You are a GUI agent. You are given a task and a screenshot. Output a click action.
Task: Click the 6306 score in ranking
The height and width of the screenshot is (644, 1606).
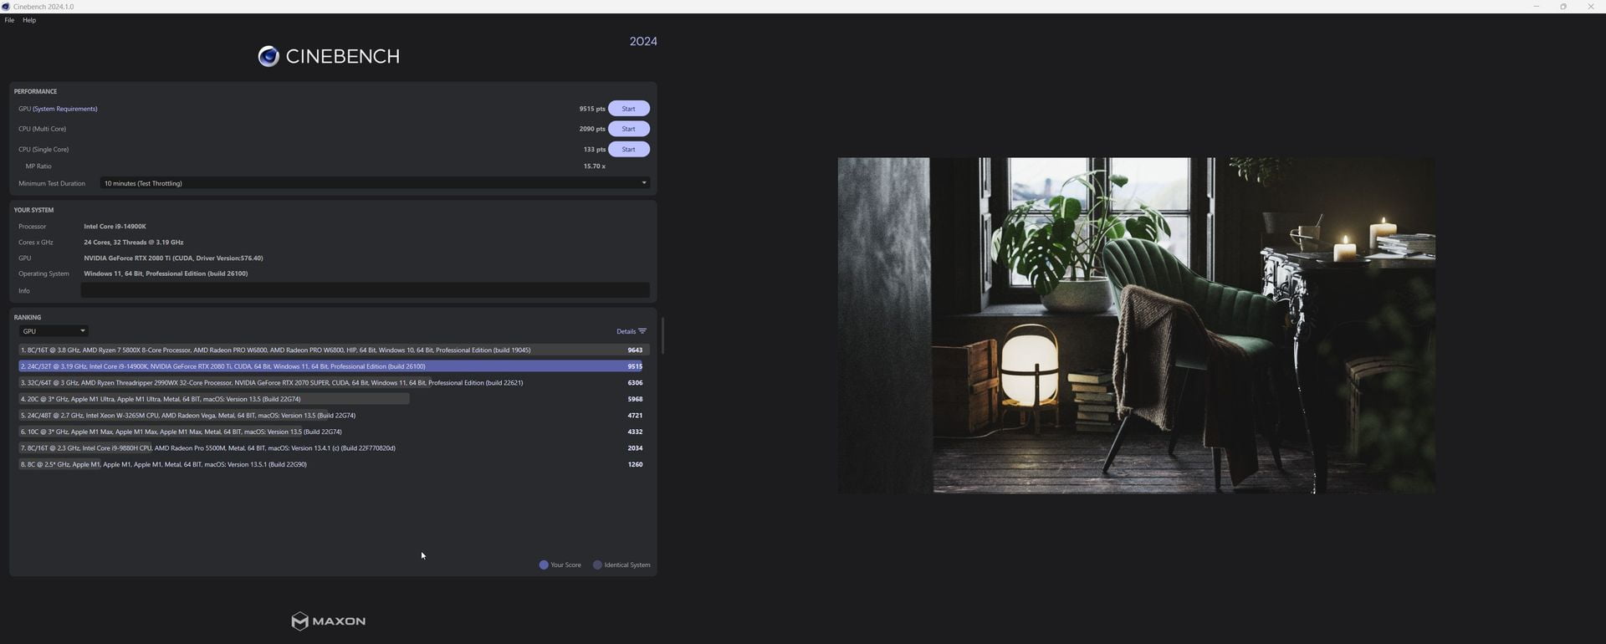point(635,383)
